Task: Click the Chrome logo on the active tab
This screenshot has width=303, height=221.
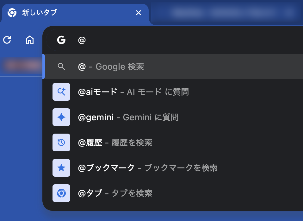Action: click(12, 13)
